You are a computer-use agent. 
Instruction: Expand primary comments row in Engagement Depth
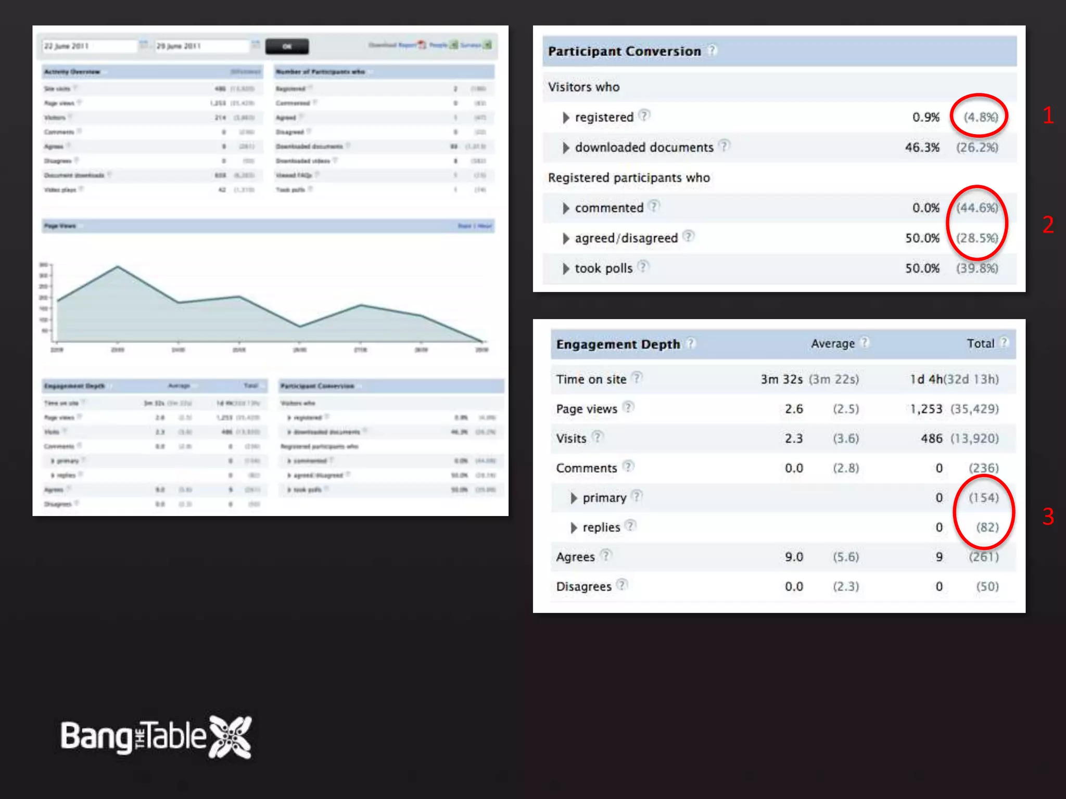(574, 498)
